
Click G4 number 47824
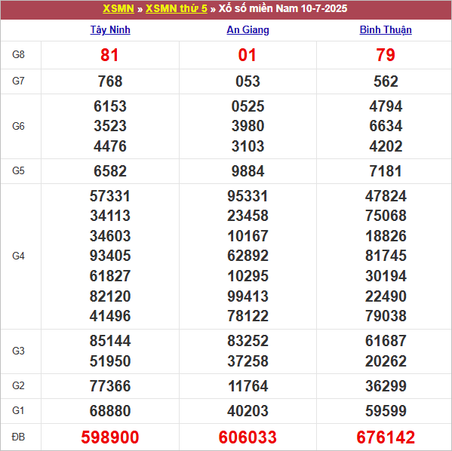tap(386, 196)
